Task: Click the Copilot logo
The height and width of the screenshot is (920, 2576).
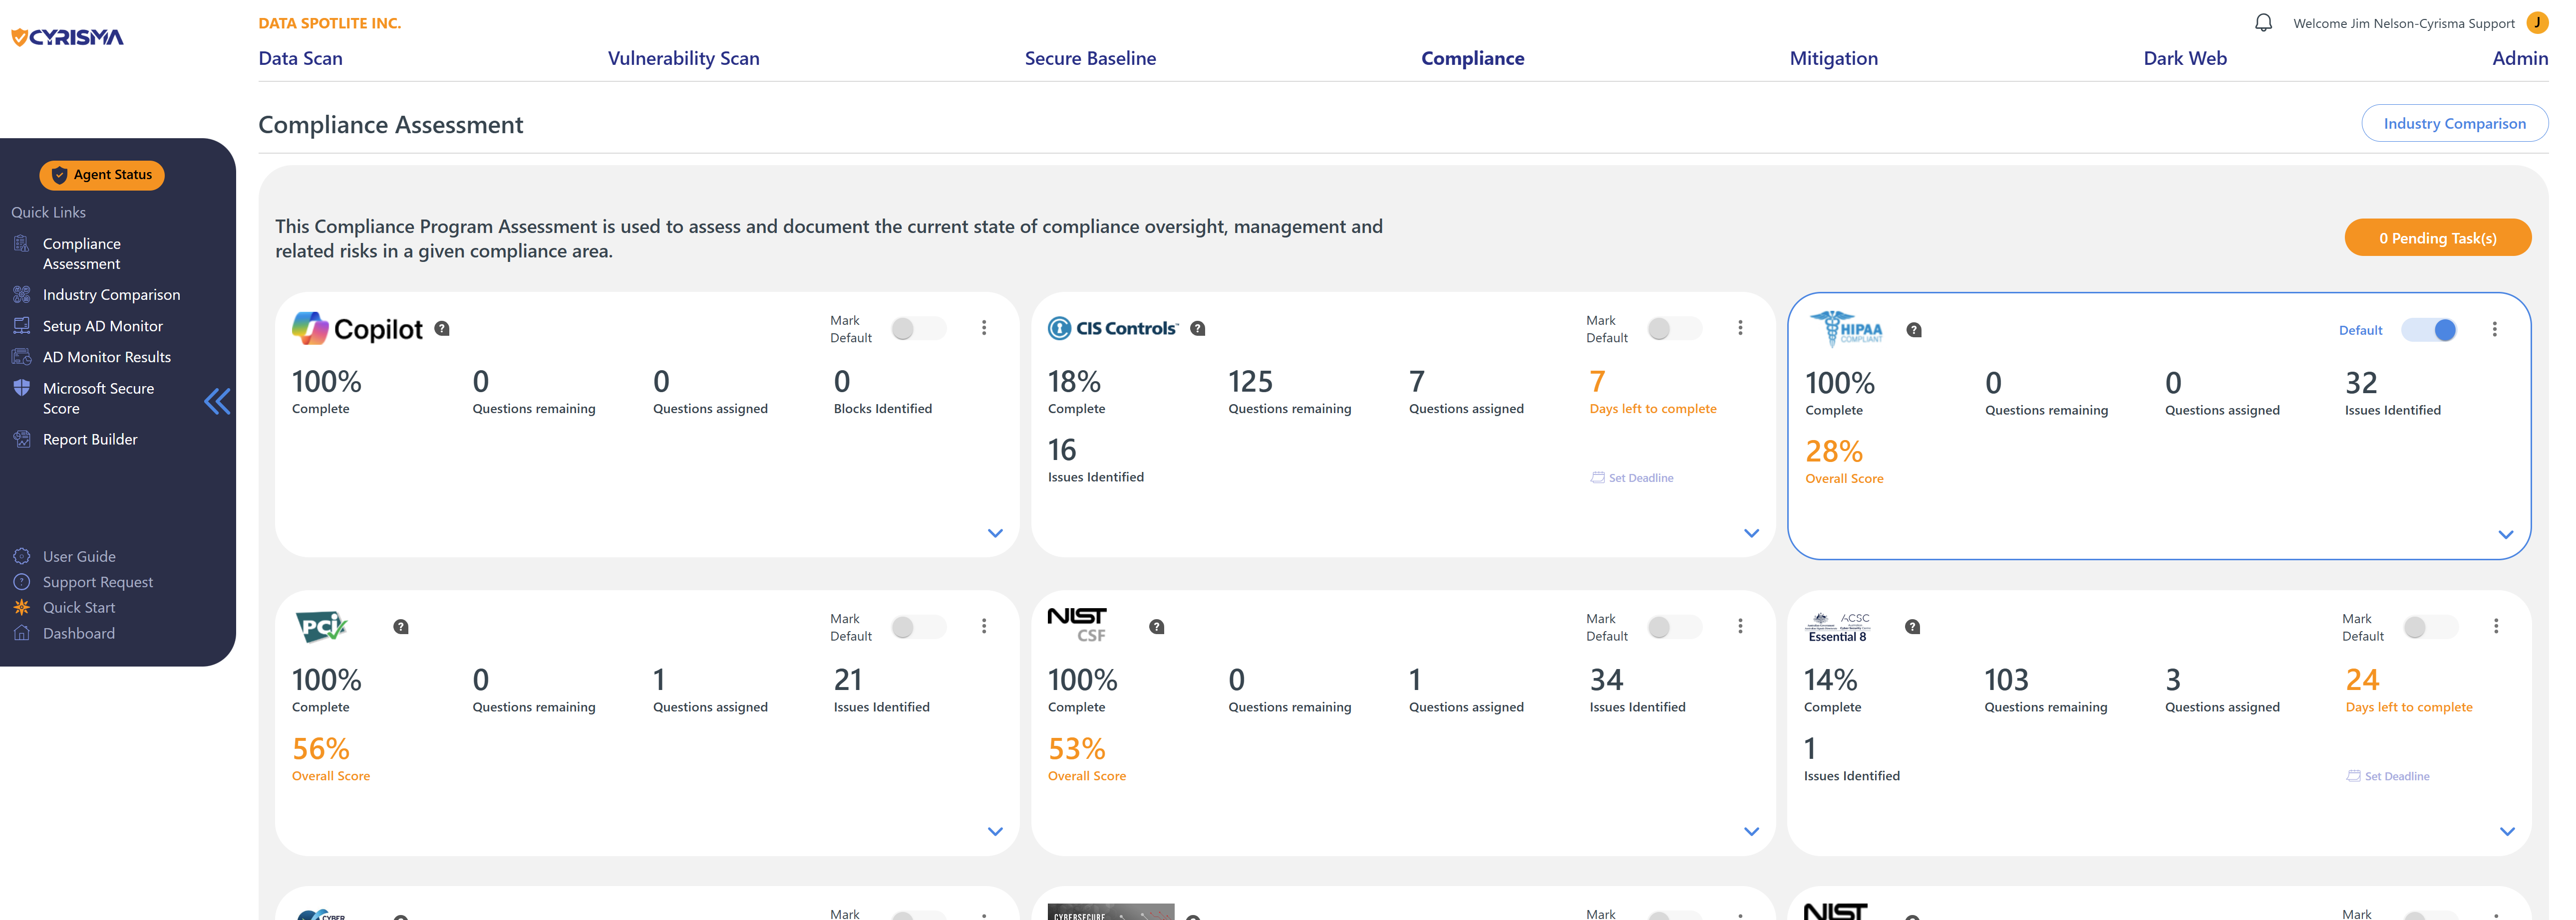Action: [357, 329]
